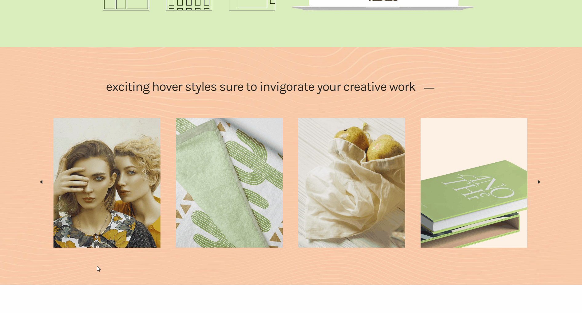Viewport: 582px width, 313px height.
Task: Open the green book cover thumbnail
Action: pos(474,183)
